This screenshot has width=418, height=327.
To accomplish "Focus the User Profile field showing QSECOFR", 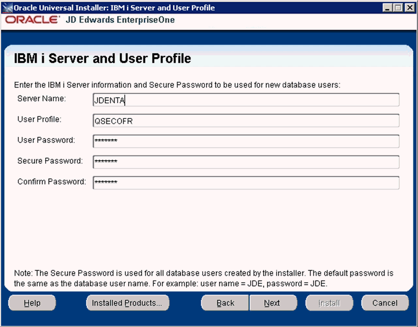I will (246, 121).
